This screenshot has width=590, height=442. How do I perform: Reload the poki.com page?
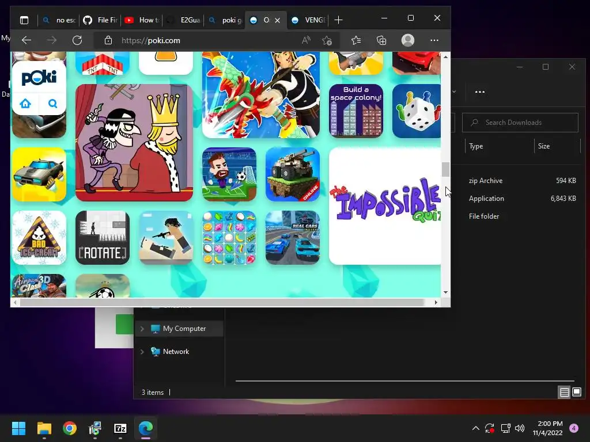[x=77, y=40]
